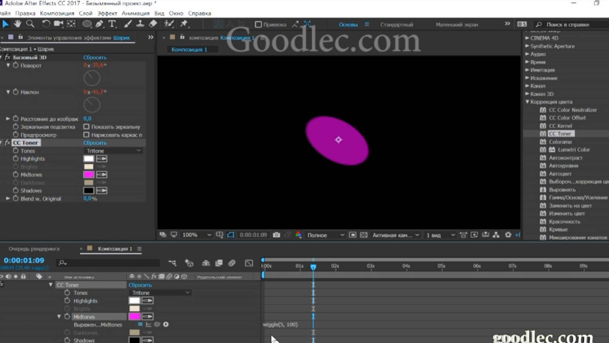This screenshot has height=343, width=609.
Task: Open the Полное resolution dropdown
Action: click(325, 235)
